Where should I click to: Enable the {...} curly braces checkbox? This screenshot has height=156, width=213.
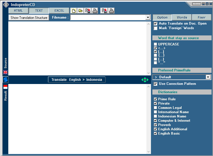[155, 55]
